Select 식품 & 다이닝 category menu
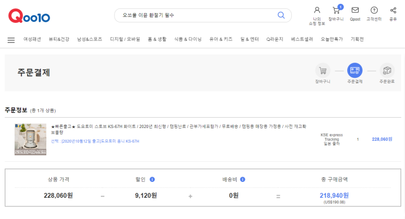 188,39
